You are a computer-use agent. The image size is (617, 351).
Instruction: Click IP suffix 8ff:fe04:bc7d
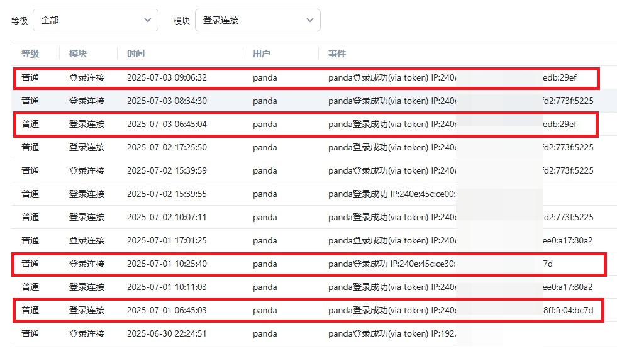tap(568, 309)
